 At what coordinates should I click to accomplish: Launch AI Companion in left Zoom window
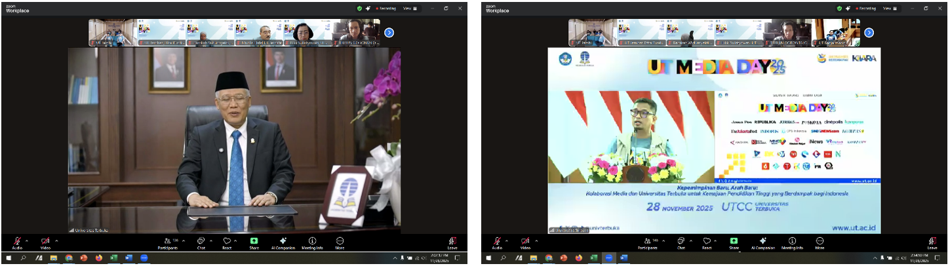(x=283, y=242)
